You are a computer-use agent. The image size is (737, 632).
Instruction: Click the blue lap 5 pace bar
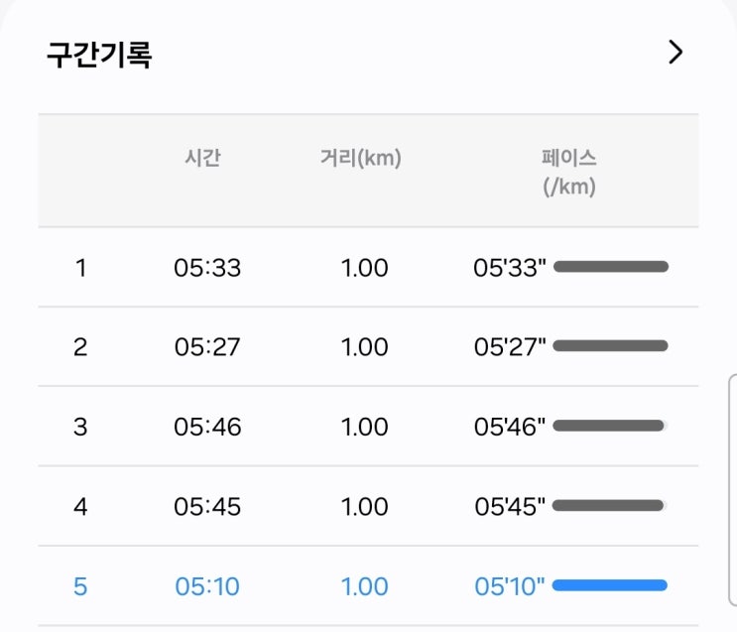[610, 585]
